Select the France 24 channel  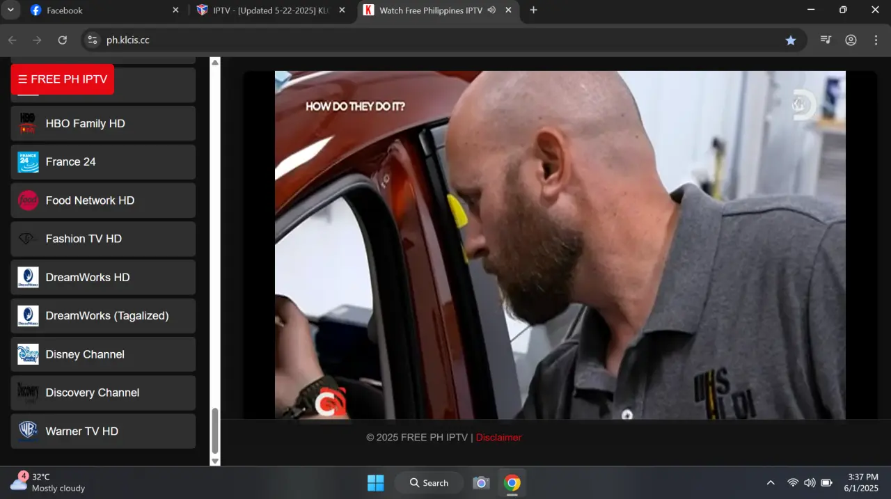point(103,161)
